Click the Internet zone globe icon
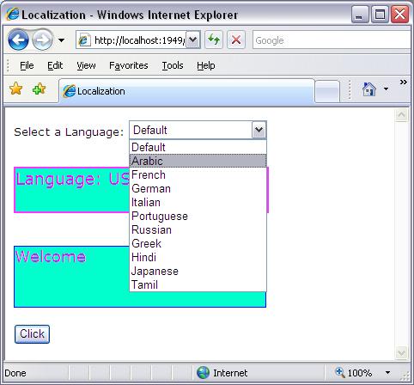The height and width of the screenshot is (385, 414). coord(203,373)
